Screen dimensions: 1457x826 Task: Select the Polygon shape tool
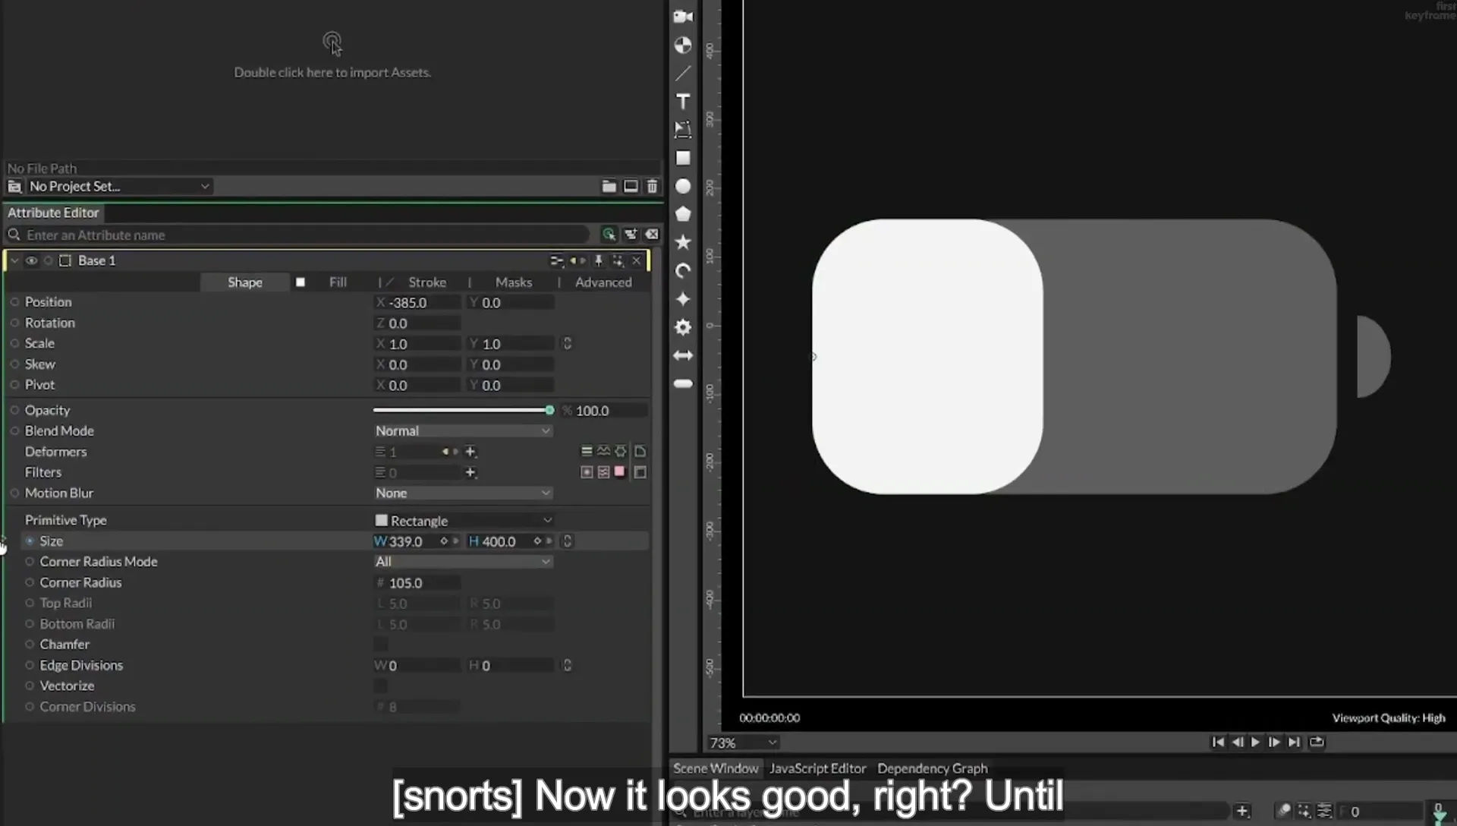(x=683, y=214)
